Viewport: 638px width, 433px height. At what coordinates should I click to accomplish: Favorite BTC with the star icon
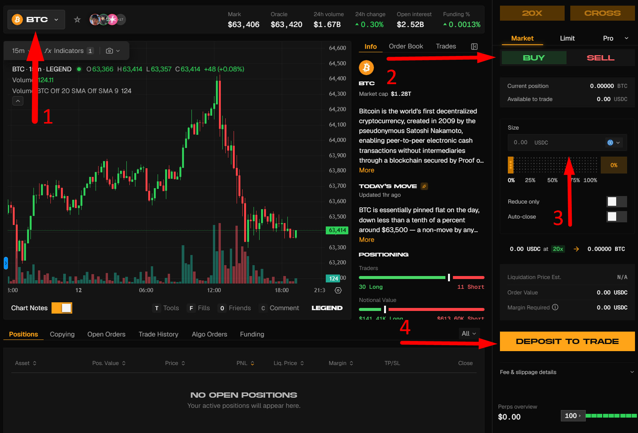pos(77,20)
